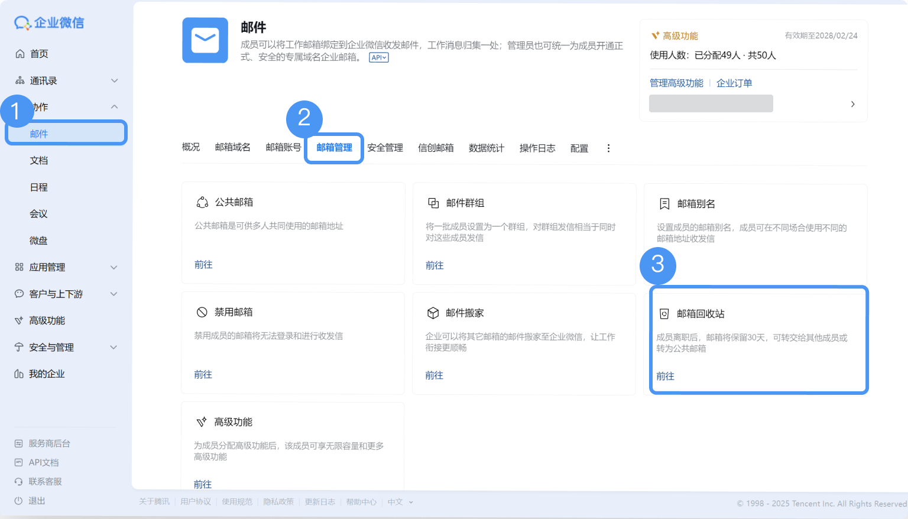Click the 首页 home icon
The height and width of the screenshot is (519, 908).
pos(20,54)
